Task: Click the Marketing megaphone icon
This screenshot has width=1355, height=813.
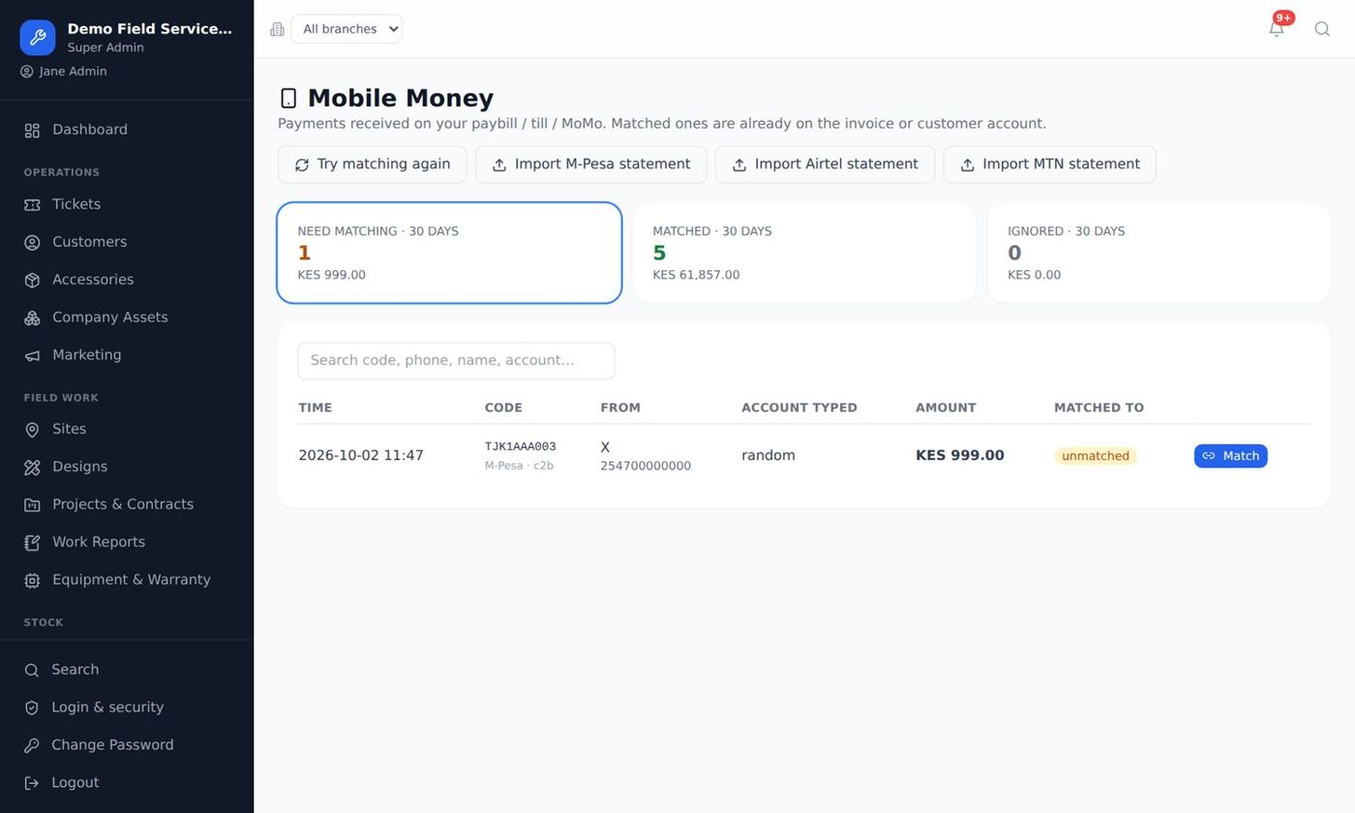Action: tap(32, 356)
